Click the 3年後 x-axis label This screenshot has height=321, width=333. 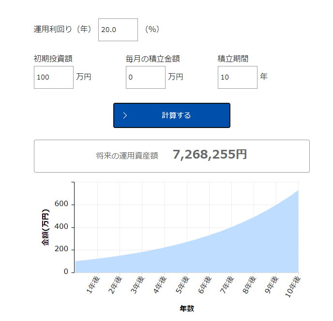pyautogui.click(x=137, y=285)
